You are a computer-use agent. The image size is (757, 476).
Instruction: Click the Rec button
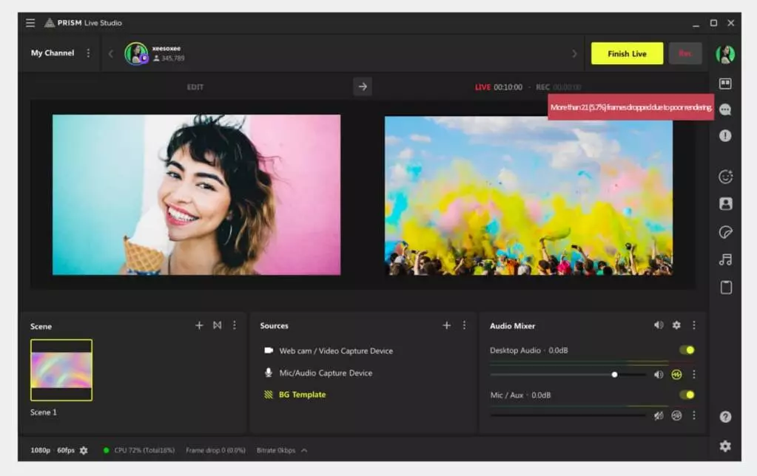pyautogui.click(x=685, y=54)
